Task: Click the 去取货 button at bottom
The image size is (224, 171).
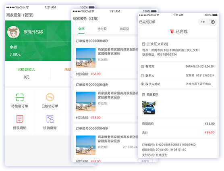Action: [145, 161]
